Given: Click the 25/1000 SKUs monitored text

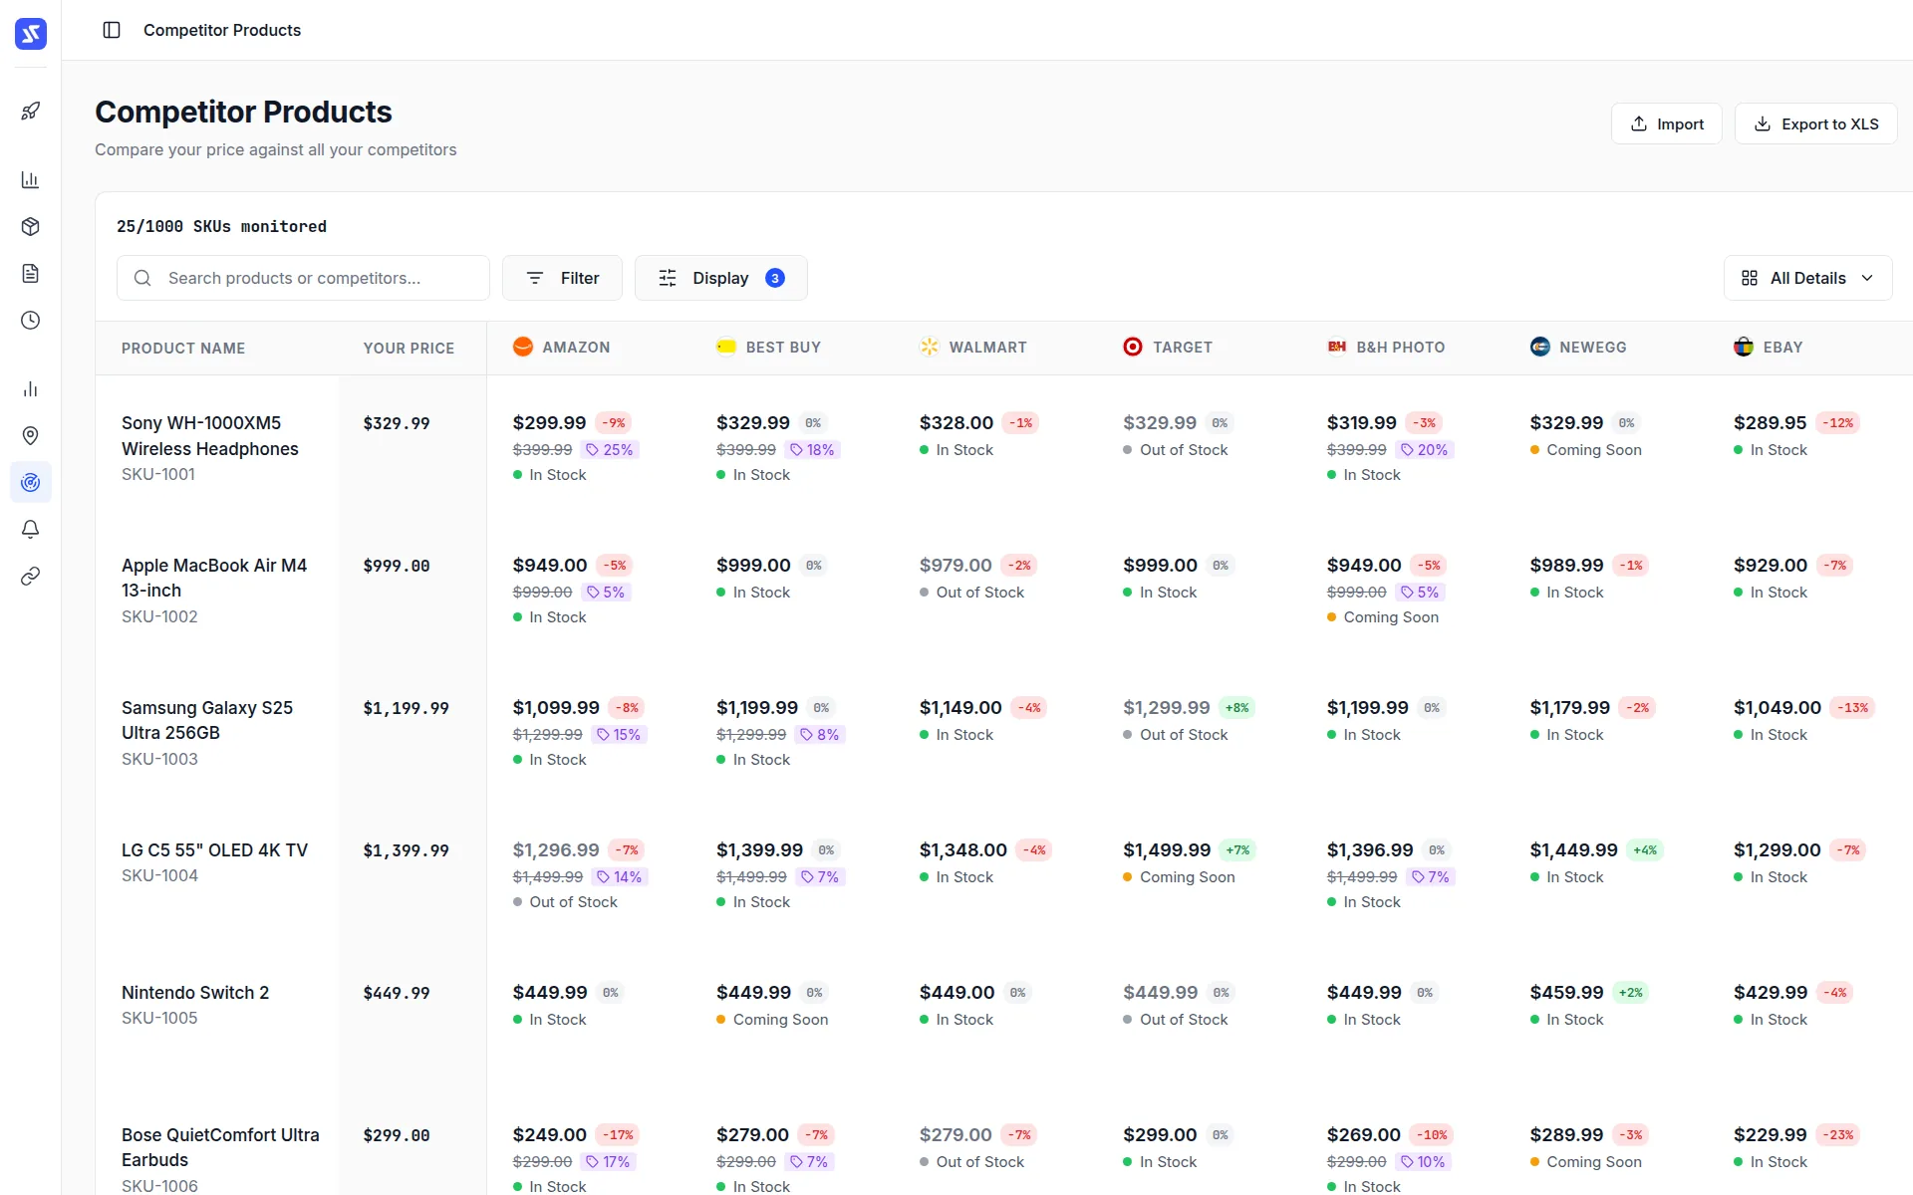Looking at the screenshot, I should 221,227.
